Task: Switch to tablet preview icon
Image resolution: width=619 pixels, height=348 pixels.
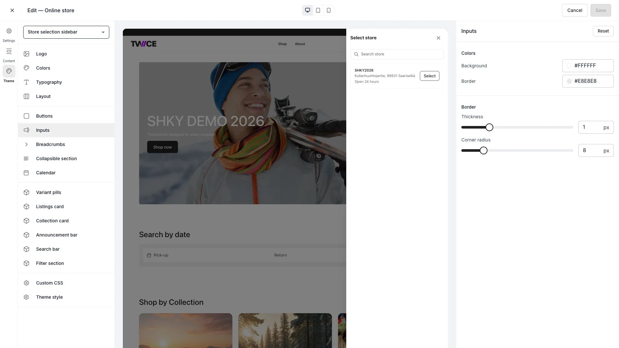Action: point(318,10)
